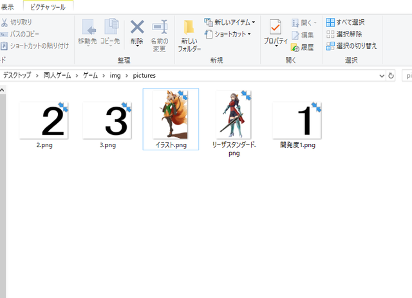Click the Delete (削除) X icon
This screenshot has width=412, height=298.
(137, 27)
